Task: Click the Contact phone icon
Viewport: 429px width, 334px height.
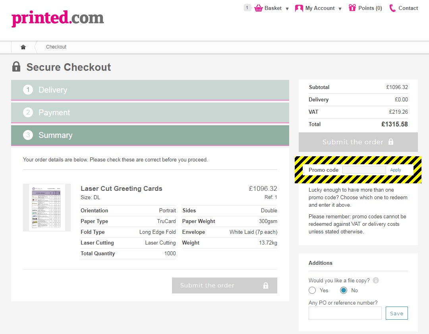Action: tap(392, 8)
